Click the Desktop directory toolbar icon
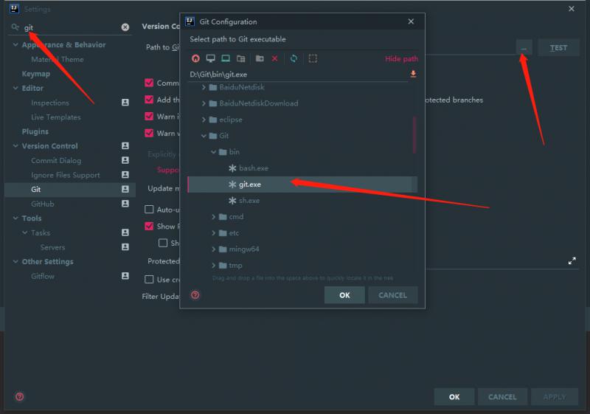This screenshot has width=590, height=414. tap(210, 58)
